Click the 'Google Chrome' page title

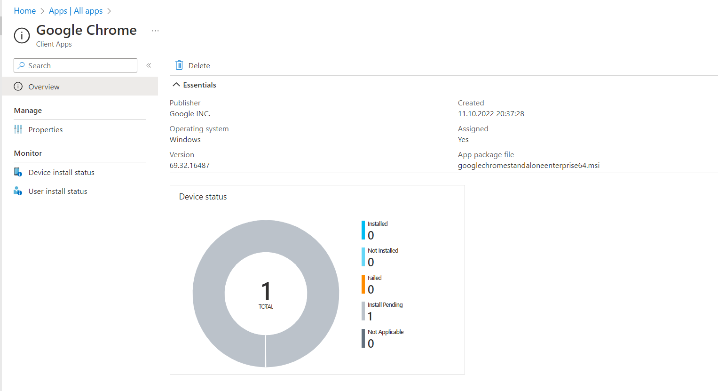(87, 30)
